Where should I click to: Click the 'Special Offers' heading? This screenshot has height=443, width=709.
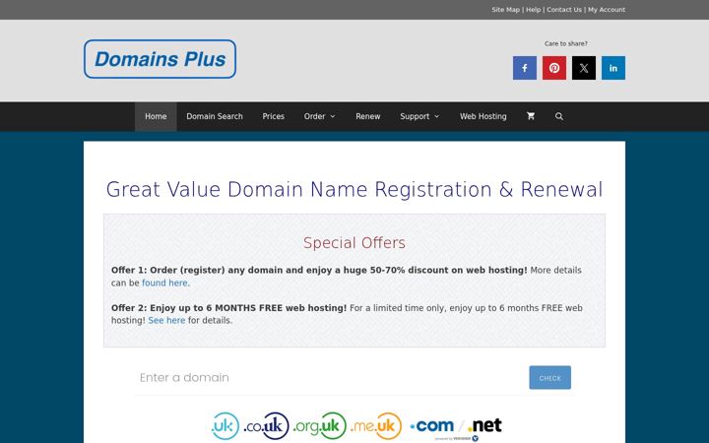354,243
